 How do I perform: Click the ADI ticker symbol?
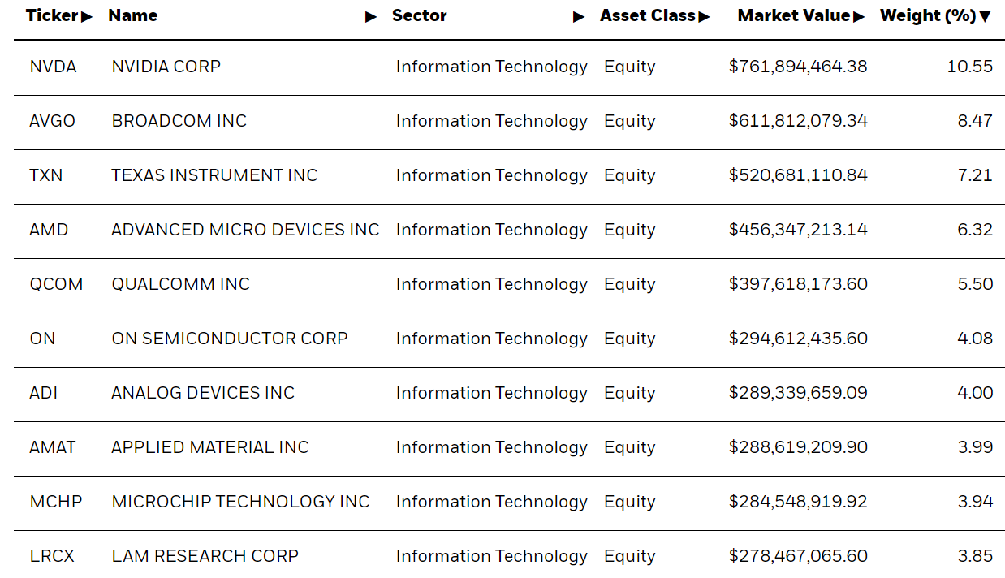(x=44, y=394)
